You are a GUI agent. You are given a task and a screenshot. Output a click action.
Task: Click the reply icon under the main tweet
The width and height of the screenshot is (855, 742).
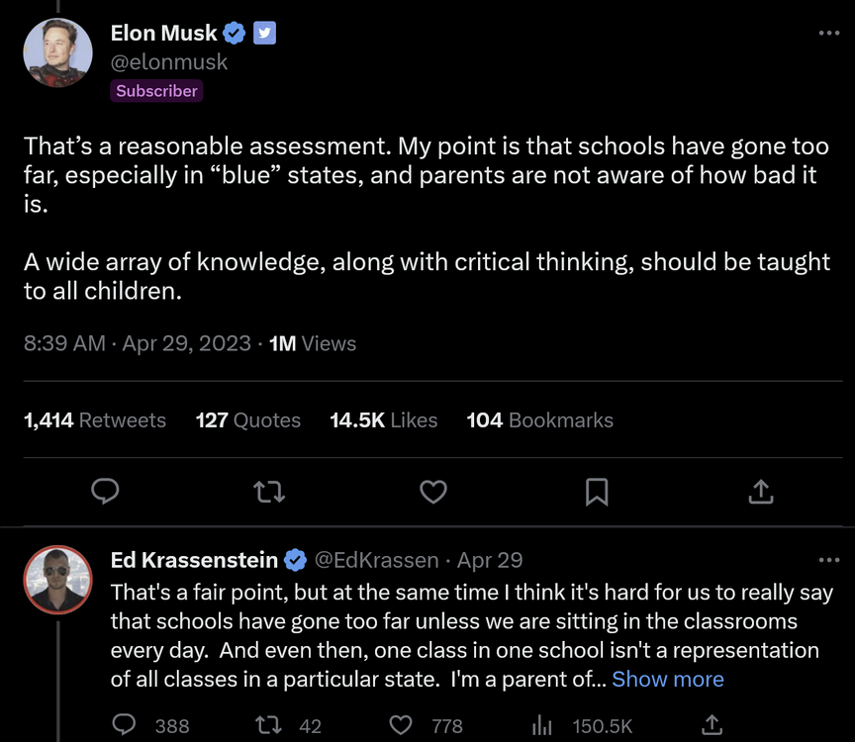105,491
